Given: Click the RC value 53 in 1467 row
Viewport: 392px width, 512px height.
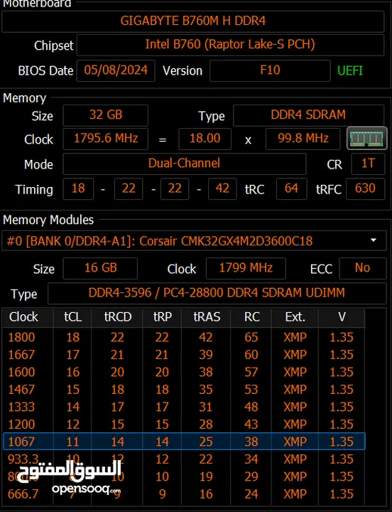Looking at the screenshot, I should (251, 390).
